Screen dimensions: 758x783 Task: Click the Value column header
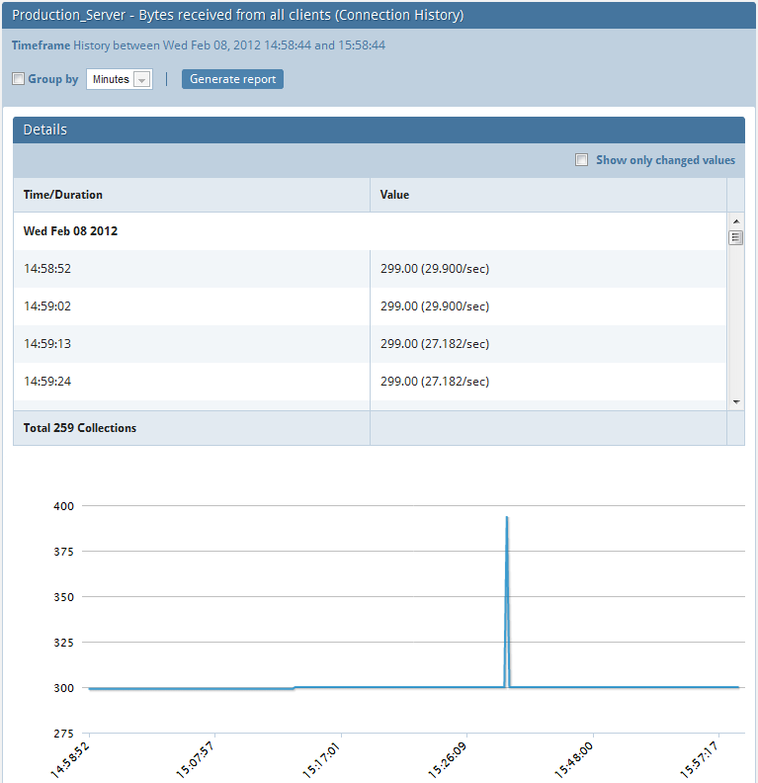(547, 195)
